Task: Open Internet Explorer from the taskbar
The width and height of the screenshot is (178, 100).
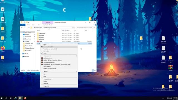Action: coord(16,98)
